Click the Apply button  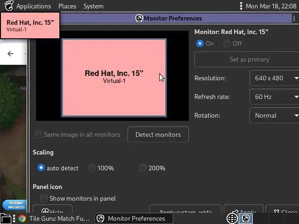(243, 209)
